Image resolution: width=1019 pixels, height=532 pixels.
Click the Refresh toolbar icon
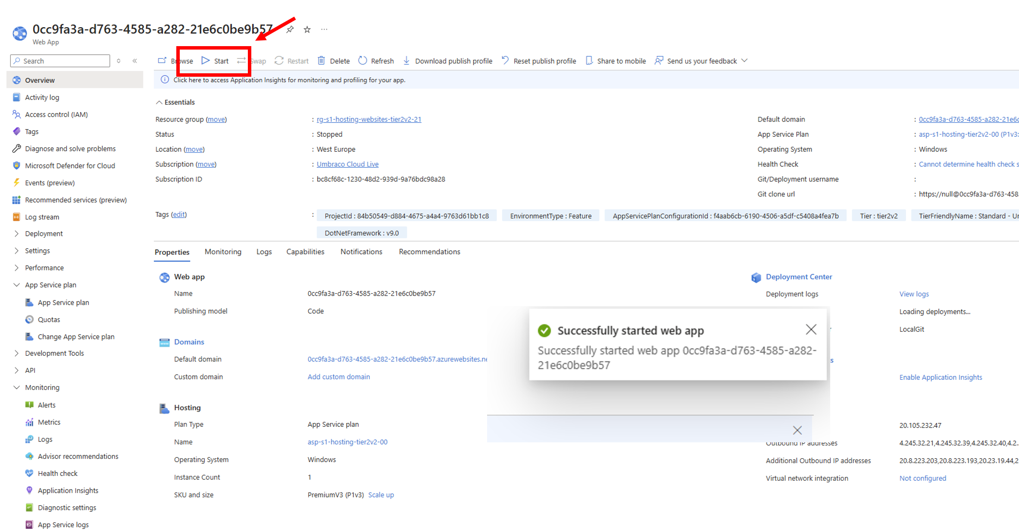[x=363, y=61]
